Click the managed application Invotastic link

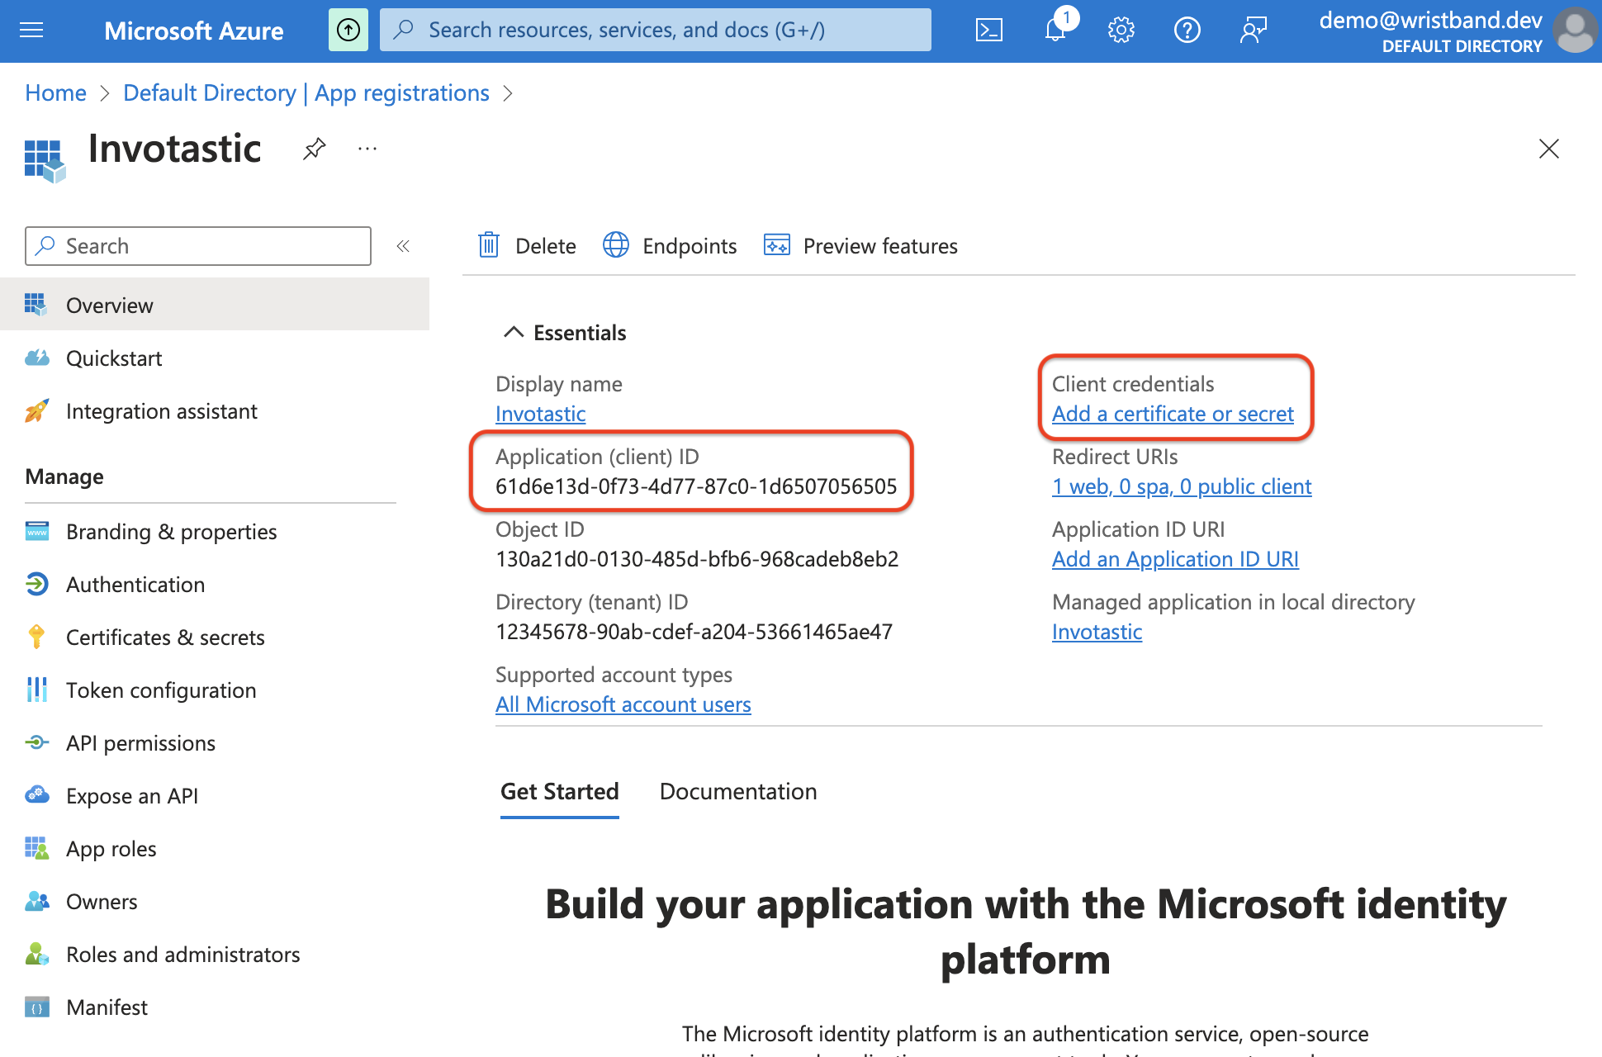(1097, 632)
